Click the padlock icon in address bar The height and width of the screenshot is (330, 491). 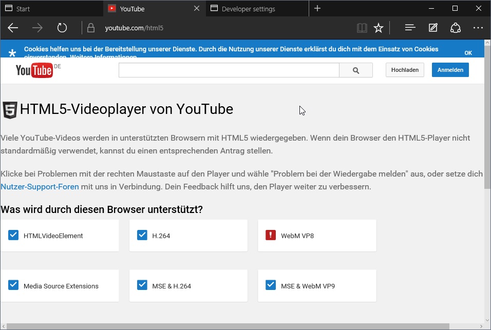point(91,28)
